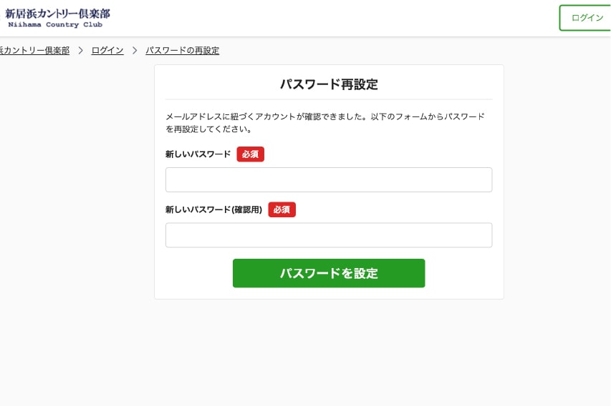
Task: Click the 新しいパスワード field label
Action: (x=198, y=154)
